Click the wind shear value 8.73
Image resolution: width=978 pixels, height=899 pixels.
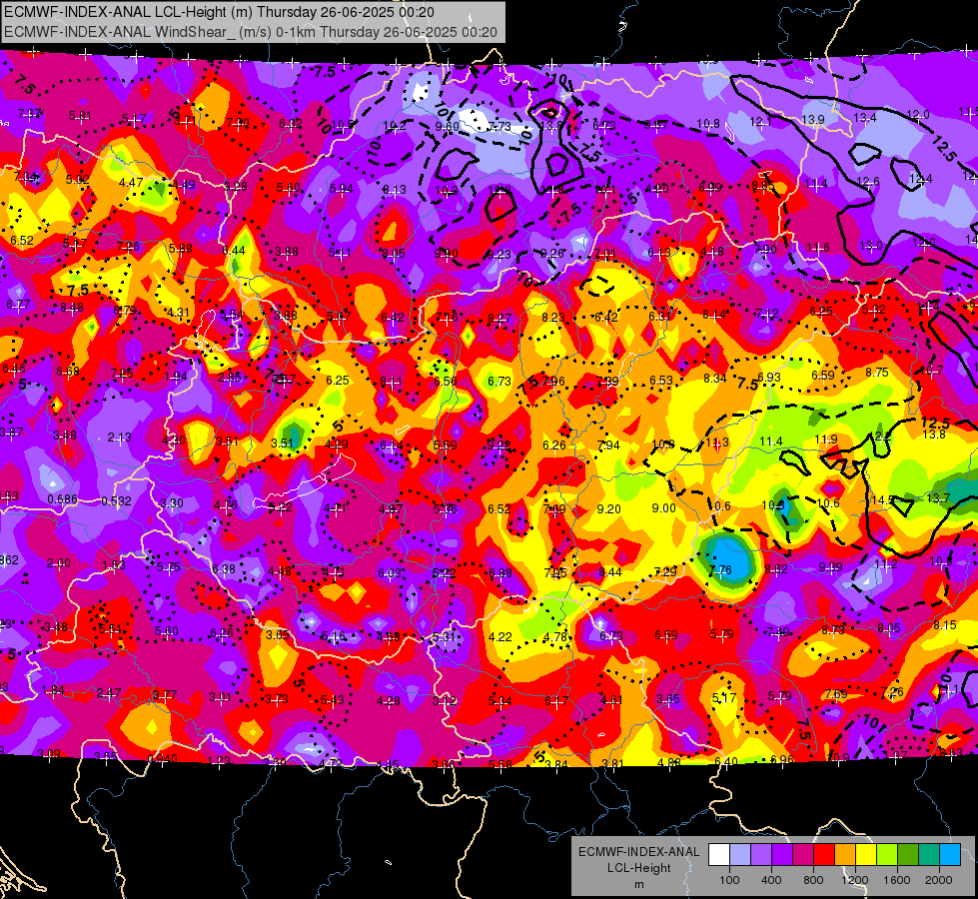coord(833,630)
